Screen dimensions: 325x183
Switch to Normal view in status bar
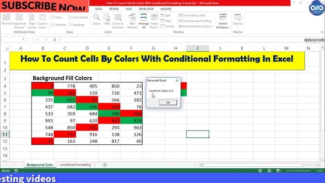pyautogui.click(x=260, y=171)
